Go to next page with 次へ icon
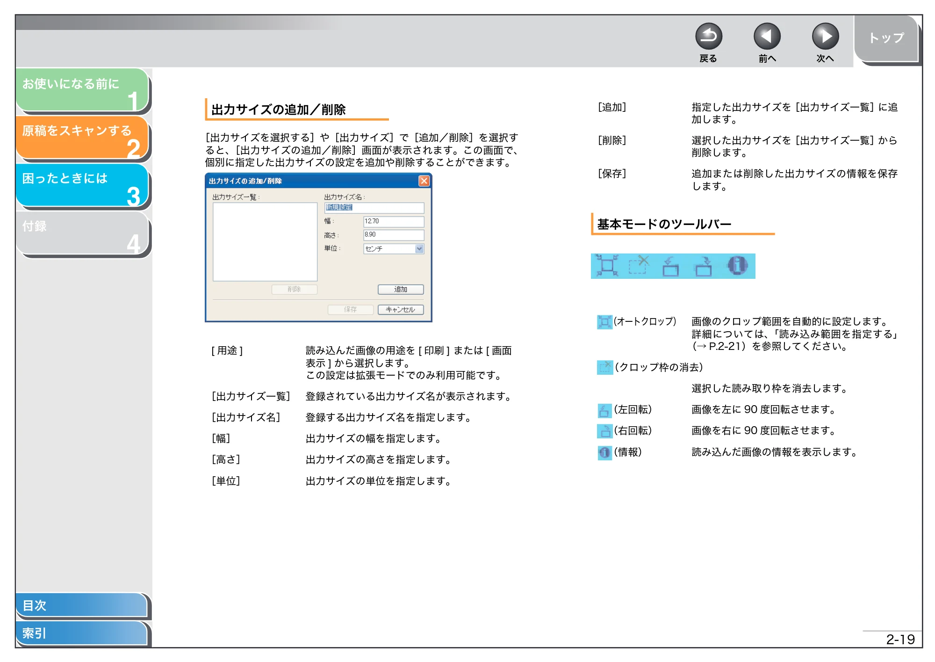 (x=825, y=36)
